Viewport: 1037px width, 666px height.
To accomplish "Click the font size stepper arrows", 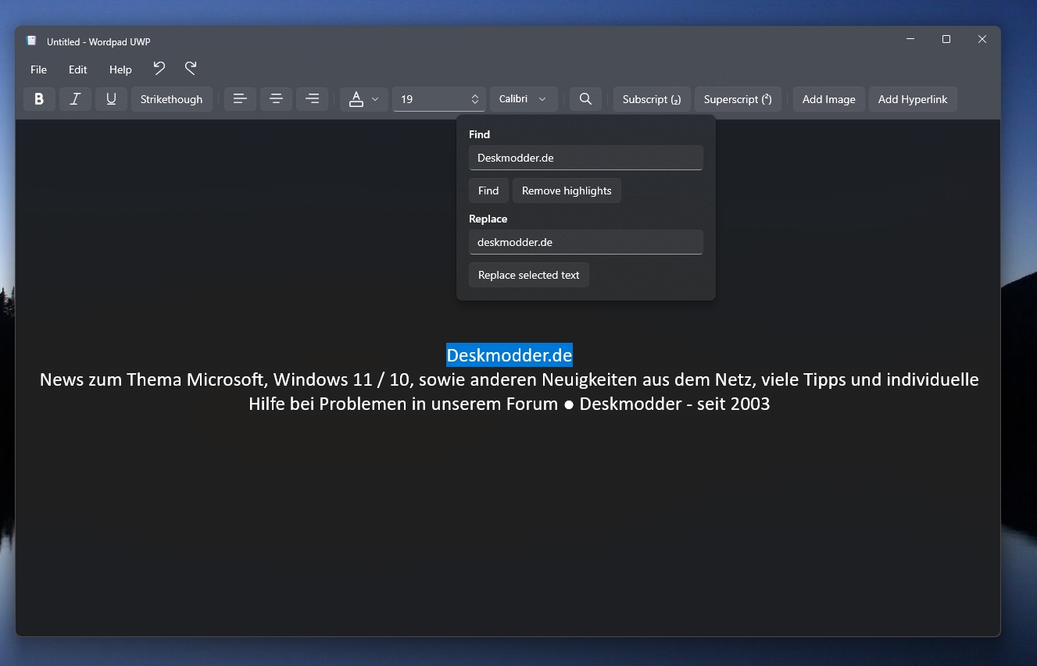I will (474, 99).
